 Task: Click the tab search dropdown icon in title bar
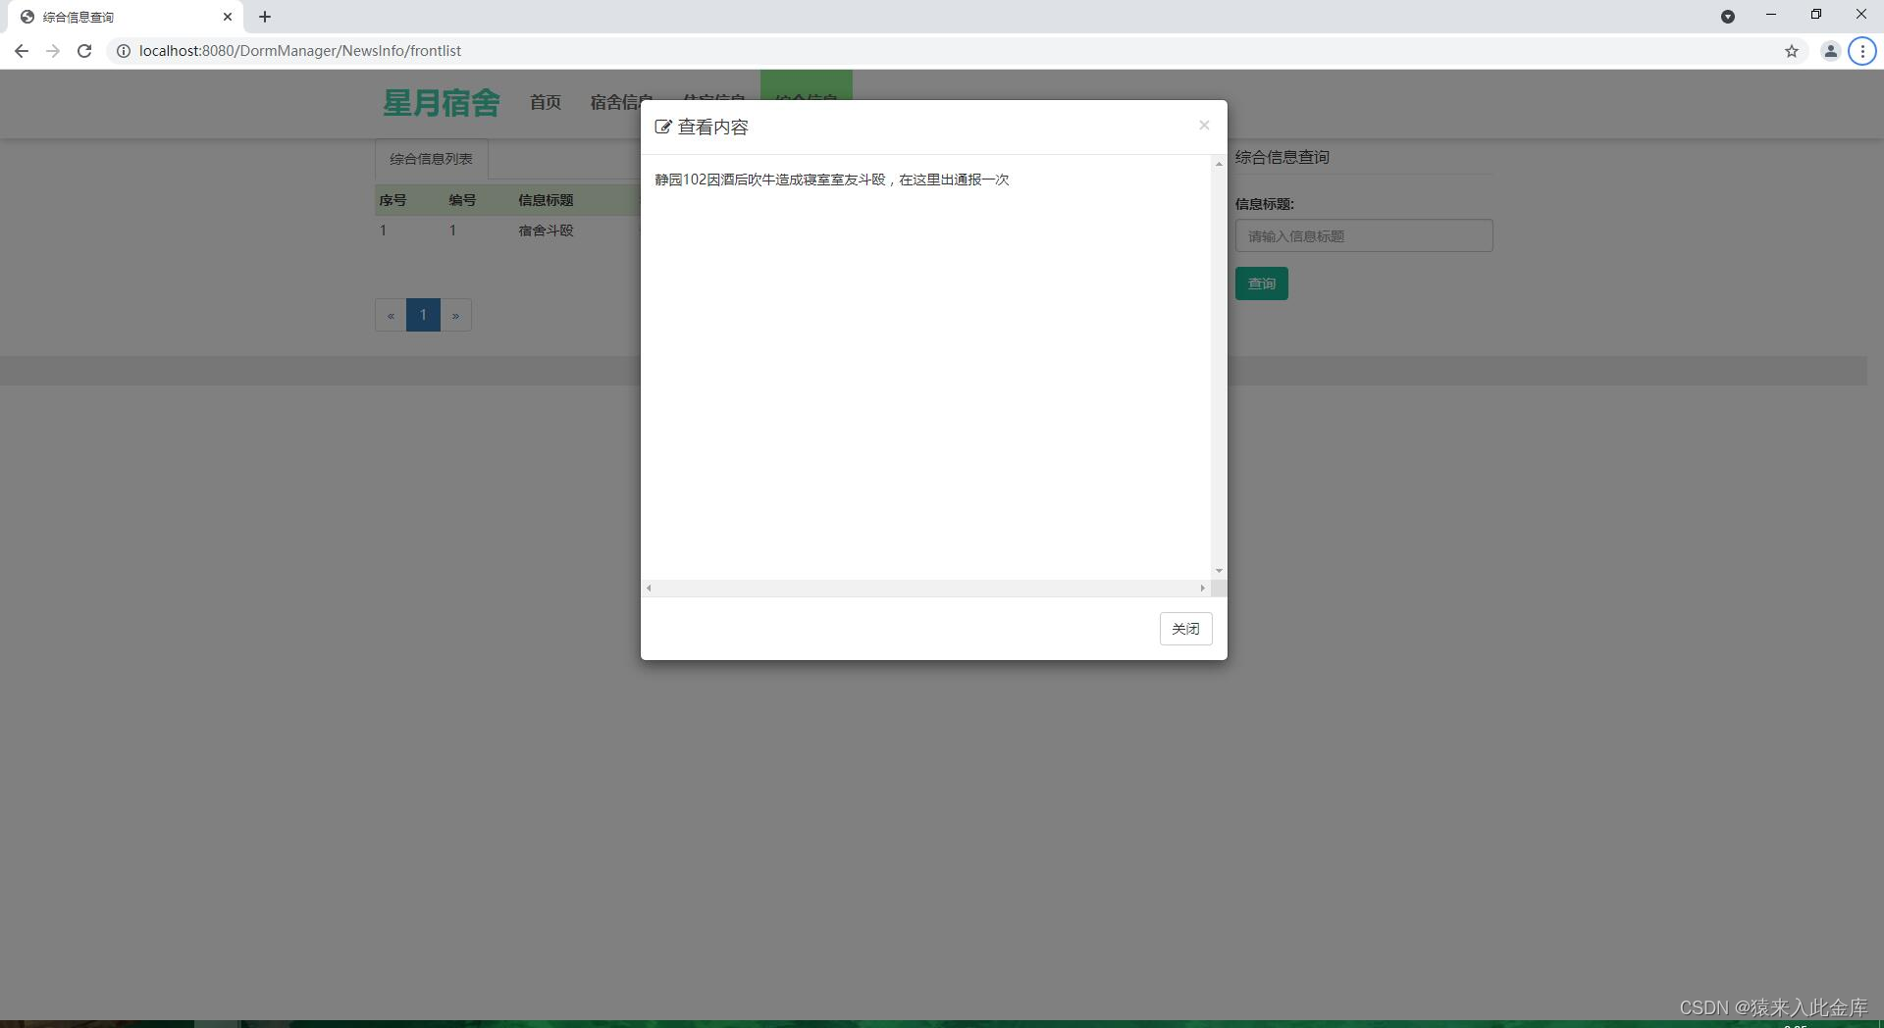point(1728,17)
